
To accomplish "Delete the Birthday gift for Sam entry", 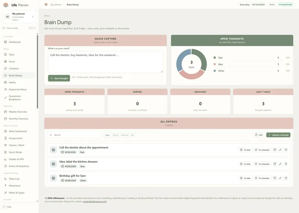I will pyautogui.click(x=286, y=178).
